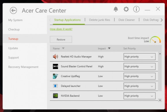Open priority dropdown for Realtek HD Audio Manager
This screenshot has width=167, height=112.
click(x=139, y=57)
